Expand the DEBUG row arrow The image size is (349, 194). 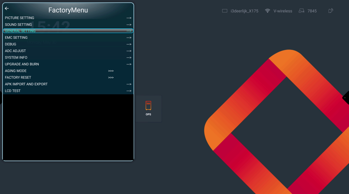point(129,44)
